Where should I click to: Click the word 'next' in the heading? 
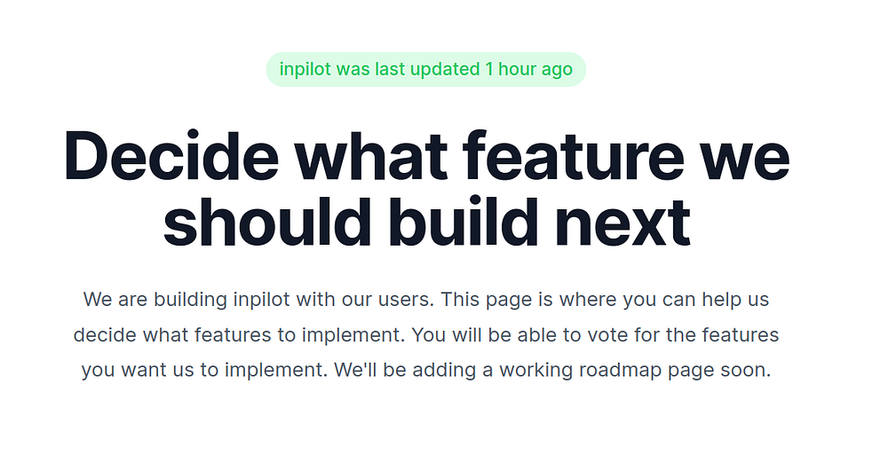[x=622, y=223]
